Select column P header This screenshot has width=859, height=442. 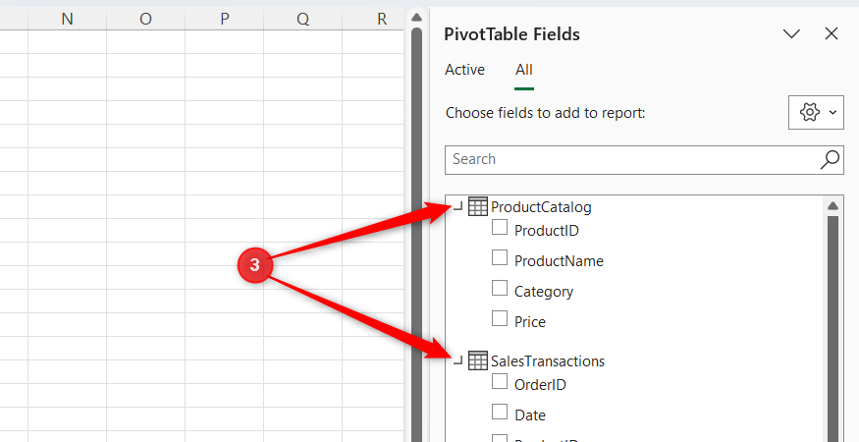pyautogui.click(x=224, y=20)
